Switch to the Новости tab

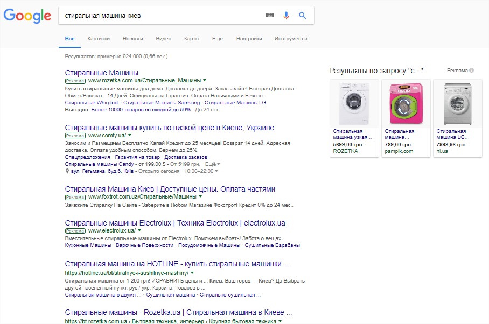pos(133,39)
